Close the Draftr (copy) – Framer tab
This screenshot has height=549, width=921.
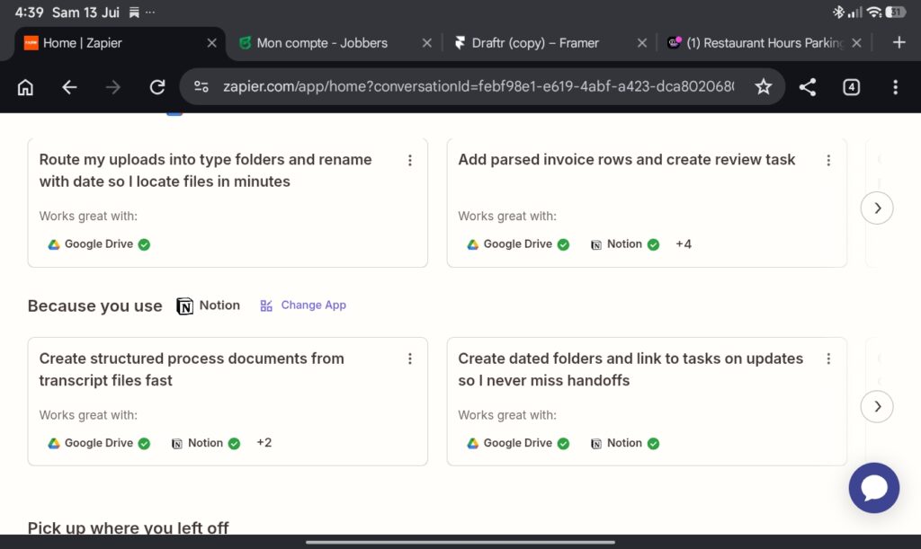point(642,43)
